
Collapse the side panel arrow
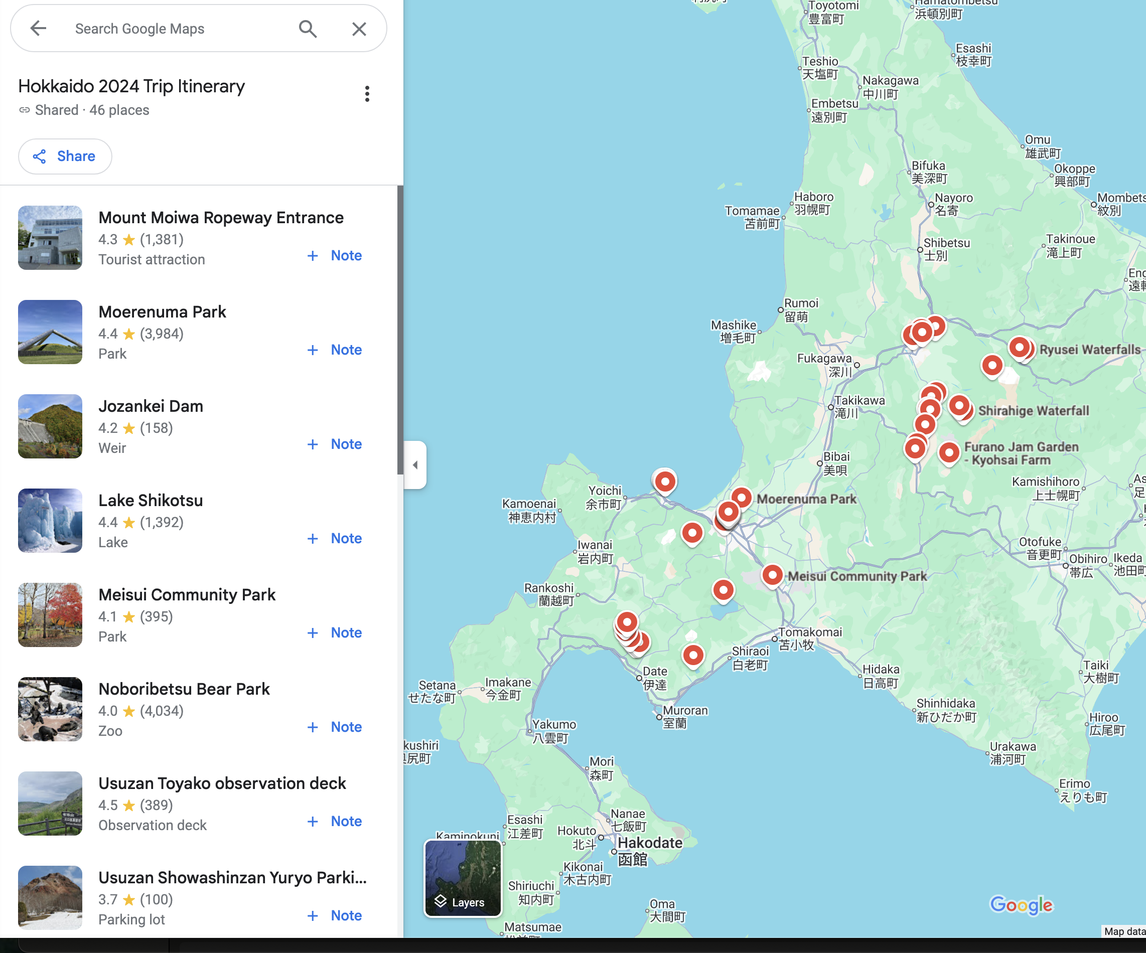(x=415, y=465)
